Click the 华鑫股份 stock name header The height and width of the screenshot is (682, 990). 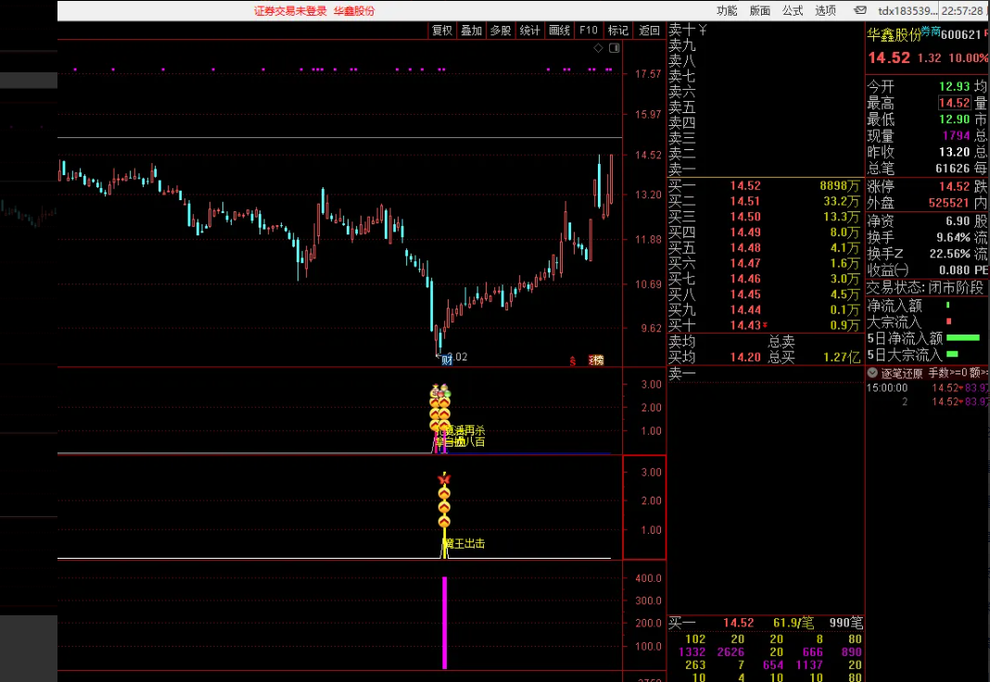click(x=894, y=35)
